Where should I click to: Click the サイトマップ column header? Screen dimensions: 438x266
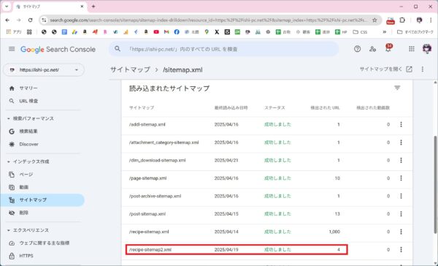pyautogui.click(x=142, y=107)
